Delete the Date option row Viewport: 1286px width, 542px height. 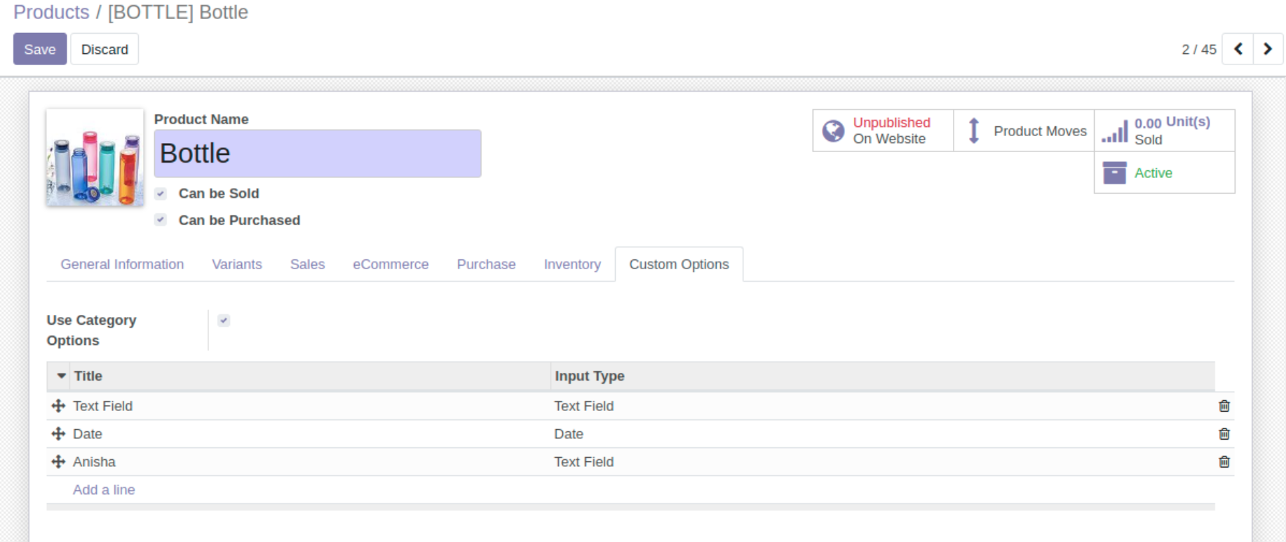point(1224,434)
